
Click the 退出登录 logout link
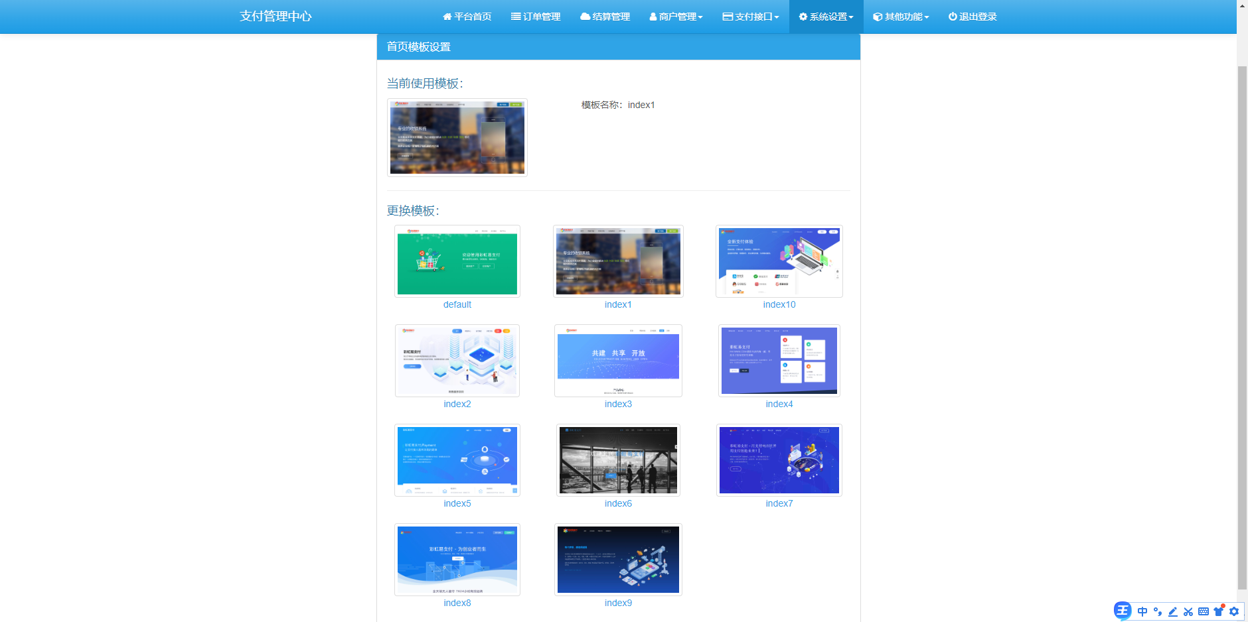(973, 17)
